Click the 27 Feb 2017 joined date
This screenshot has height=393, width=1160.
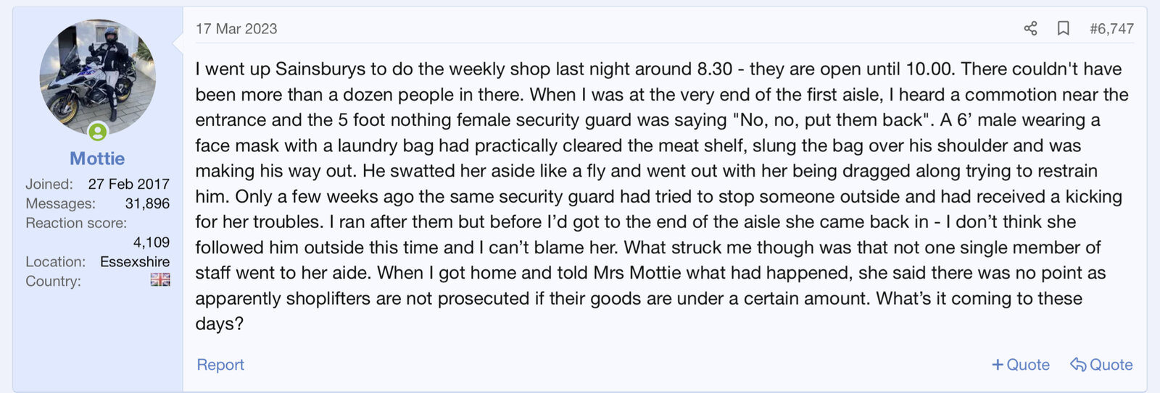[128, 185]
